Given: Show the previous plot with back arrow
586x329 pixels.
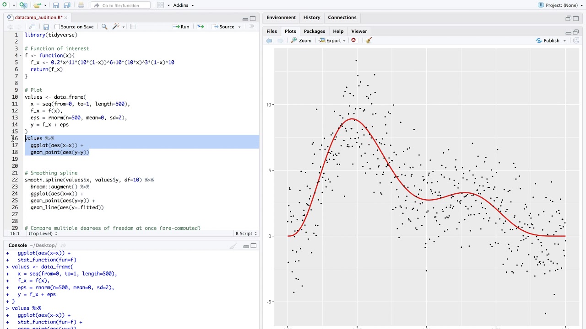Looking at the screenshot, I should [x=269, y=40].
